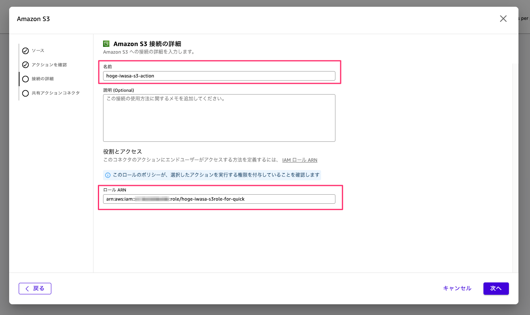Screen dimensions: 530x315
Task: Click the 名前 input field
Action: point(219,76)
